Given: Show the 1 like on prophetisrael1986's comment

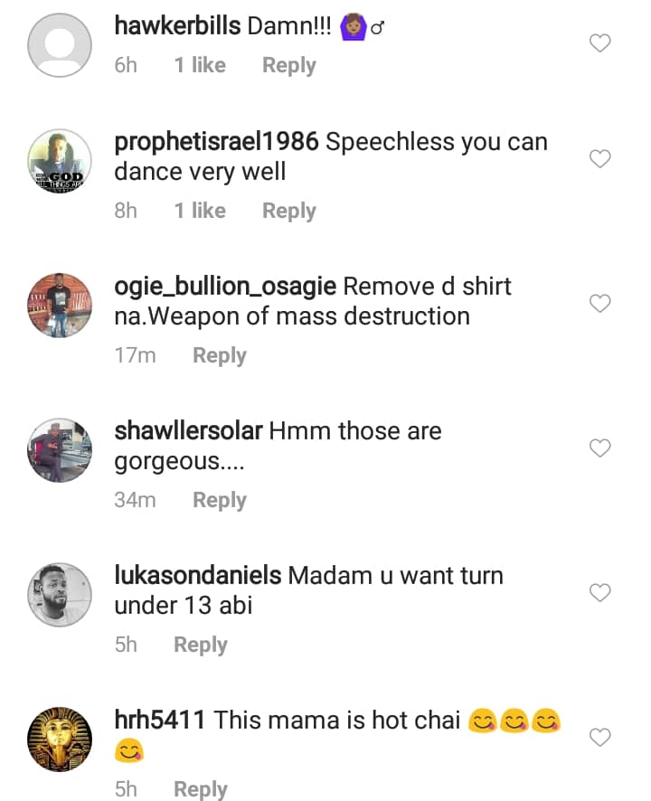Looking at the screenshot, I should 200,211.
